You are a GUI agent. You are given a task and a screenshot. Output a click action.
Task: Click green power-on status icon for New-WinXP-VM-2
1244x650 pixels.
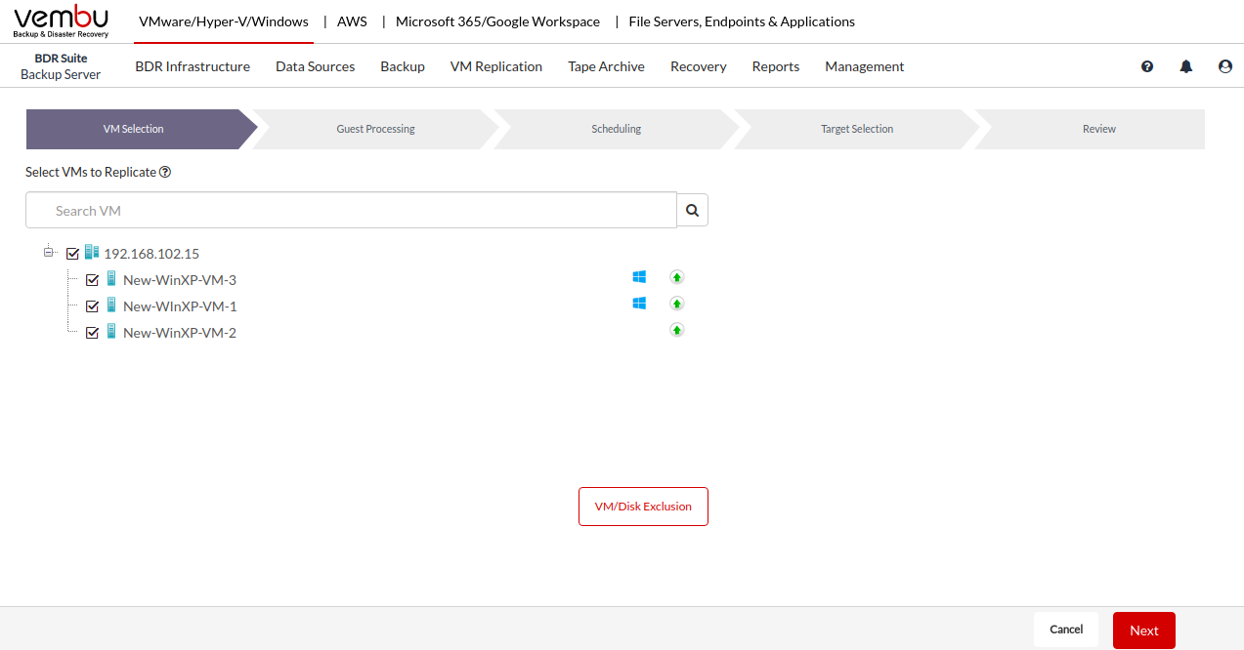pos(676,330)
